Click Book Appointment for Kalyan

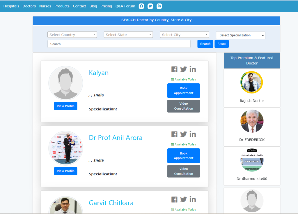(184, 91)
